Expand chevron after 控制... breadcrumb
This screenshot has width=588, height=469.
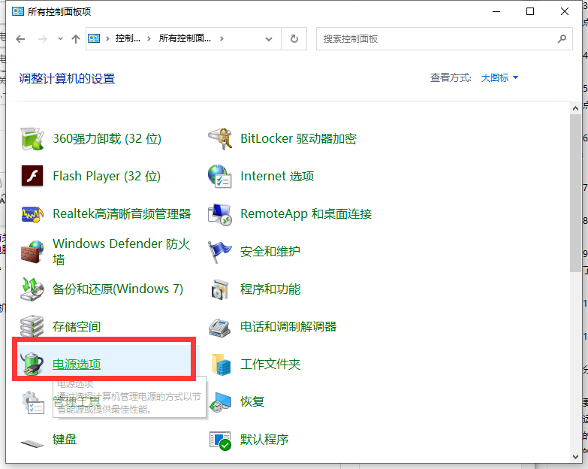pyautogui.click(x=149, y=38)
